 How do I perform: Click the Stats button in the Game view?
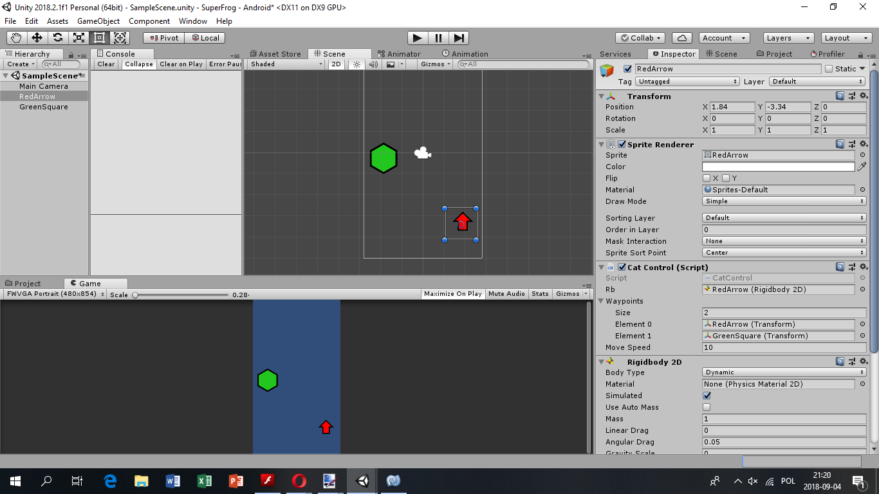(540, 293)
